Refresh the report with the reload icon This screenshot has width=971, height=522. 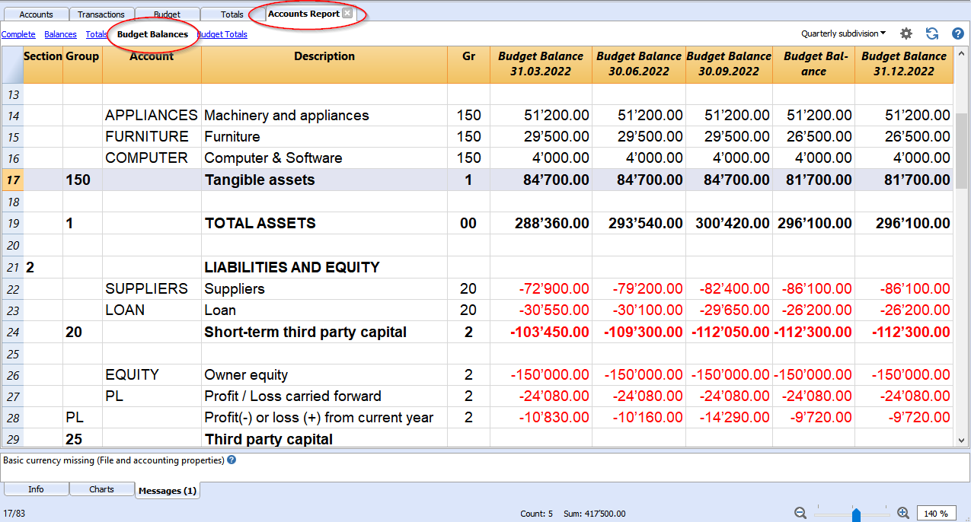click(931, 33)
